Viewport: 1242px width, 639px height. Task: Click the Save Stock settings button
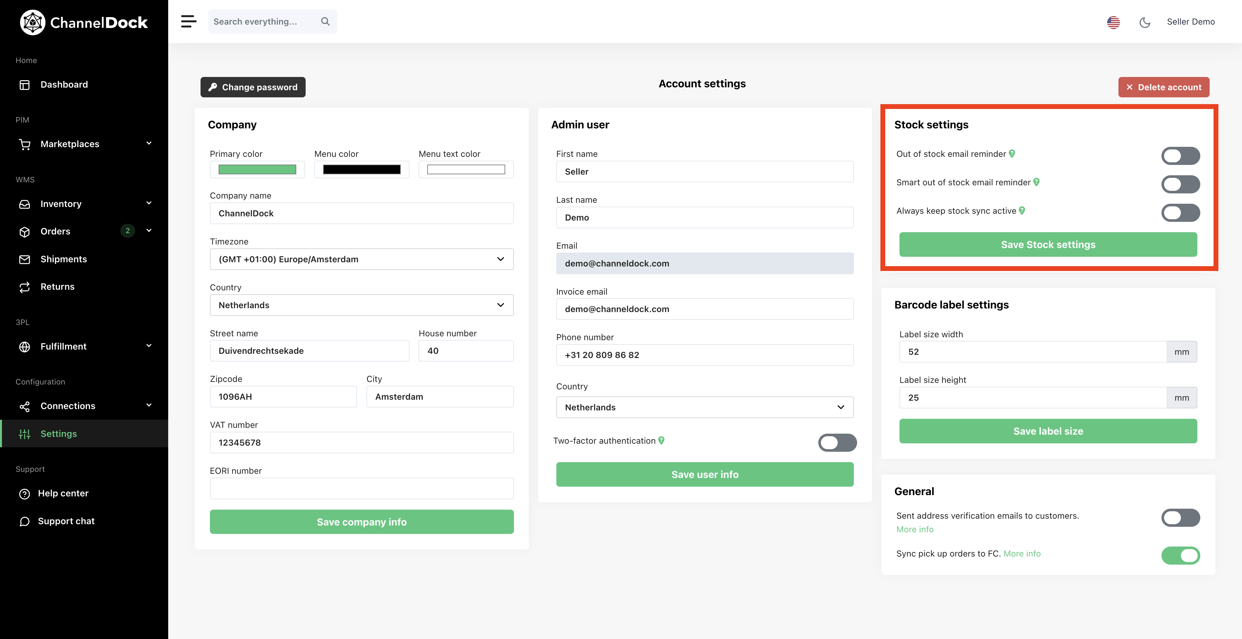[x=1048, y=244]
